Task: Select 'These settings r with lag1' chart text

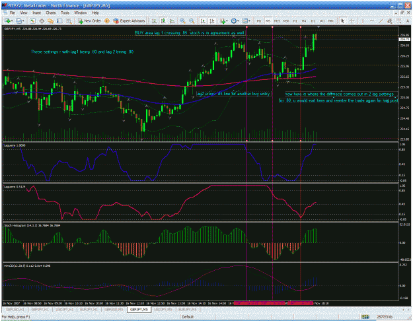Action: pos(82,52)
